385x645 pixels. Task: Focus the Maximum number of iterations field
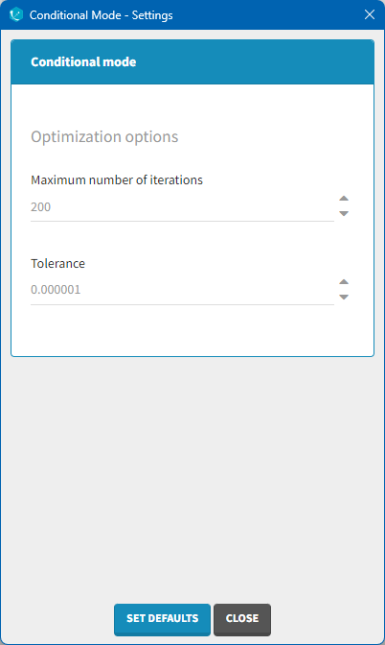[182, 207]
